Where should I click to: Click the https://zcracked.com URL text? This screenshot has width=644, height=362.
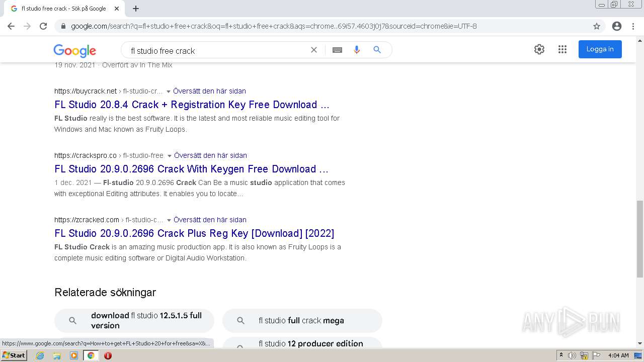87,220
